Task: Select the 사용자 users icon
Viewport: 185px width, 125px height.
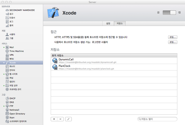Action: point(7,34)
